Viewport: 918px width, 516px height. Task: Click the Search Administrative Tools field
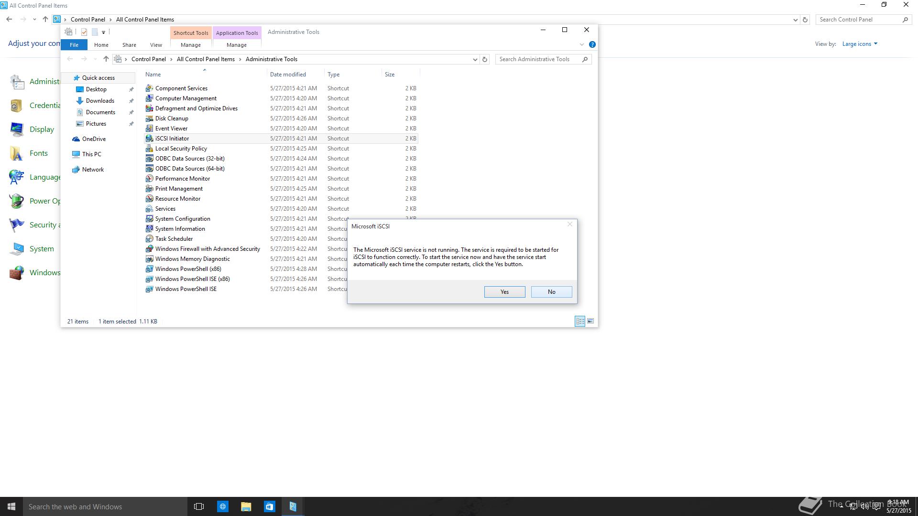pos(543,59)
